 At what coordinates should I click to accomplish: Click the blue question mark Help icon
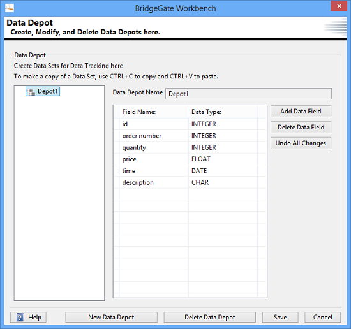[x=20, y=317]
